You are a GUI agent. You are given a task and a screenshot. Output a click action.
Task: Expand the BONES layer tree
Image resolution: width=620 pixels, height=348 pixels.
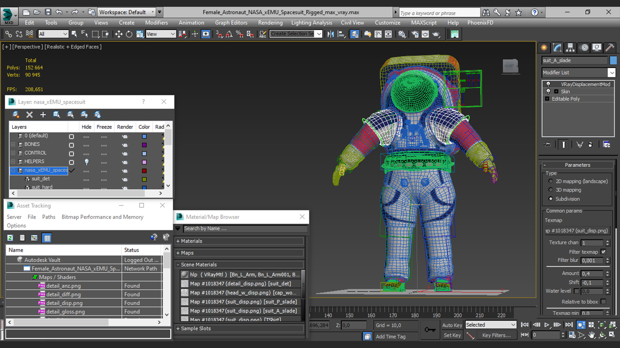[13, 144]
